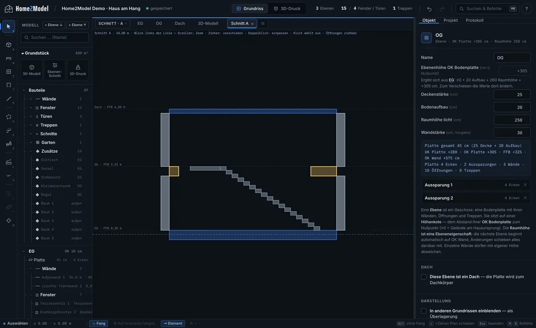
Task: Switch to 3D-Druck view mode in the header
Action: 287,8
